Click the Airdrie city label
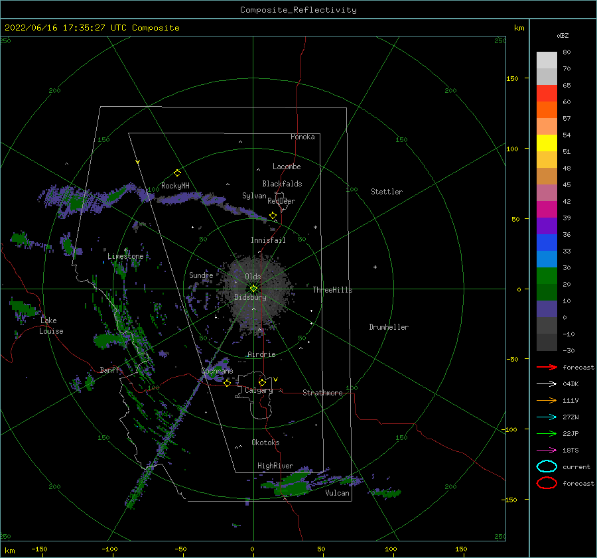Viewport: 597px width, 558px height. 261,354
